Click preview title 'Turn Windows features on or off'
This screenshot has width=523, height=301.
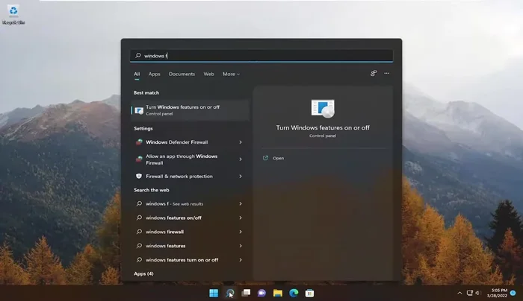pos(323,127)
